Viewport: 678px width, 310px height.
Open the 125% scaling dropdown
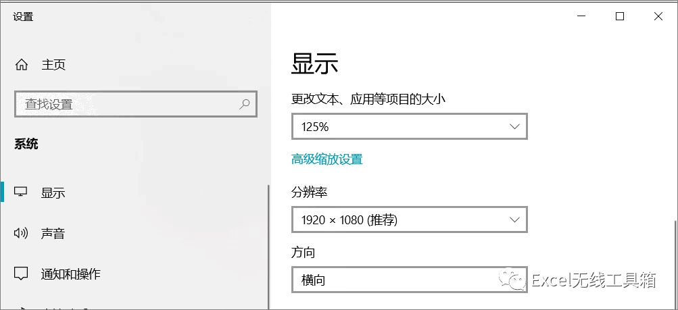[410, 126]
